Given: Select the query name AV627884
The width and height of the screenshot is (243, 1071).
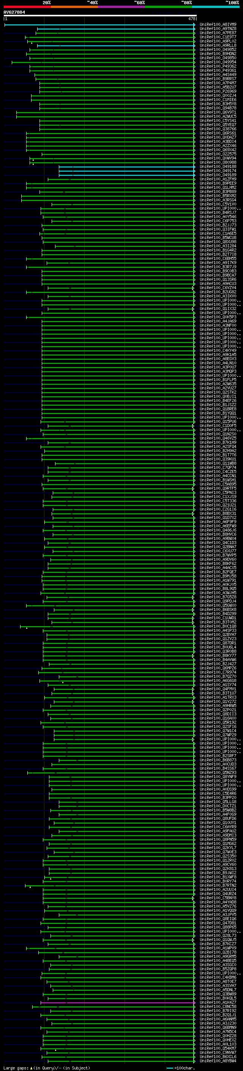Looking at the screenshot, I should (x=14, y=12).
